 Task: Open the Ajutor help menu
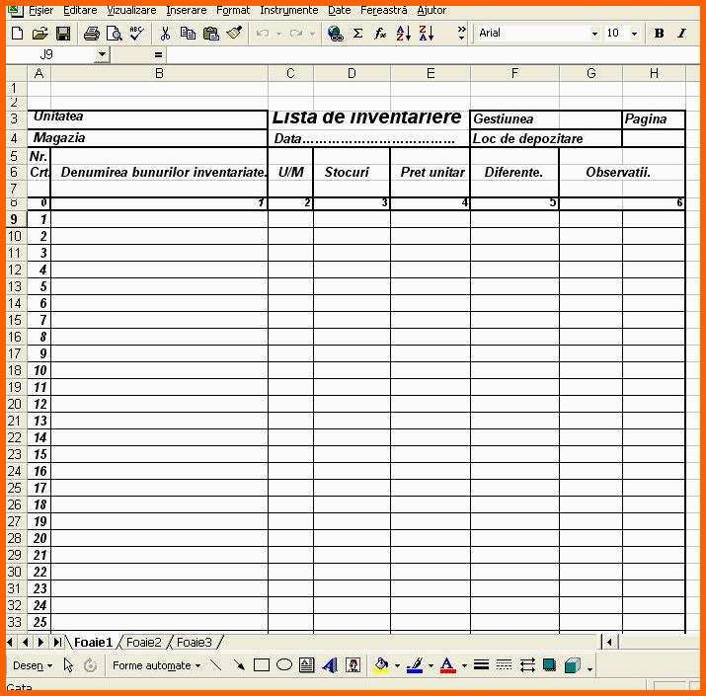(431, 10)
